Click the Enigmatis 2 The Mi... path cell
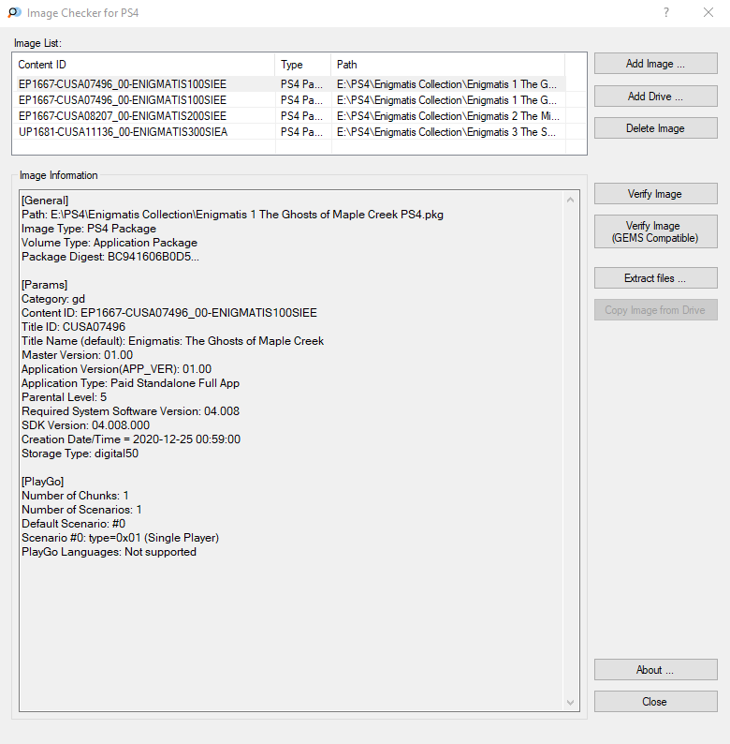The height and width of the screenshot is (744, 730). 448,116
